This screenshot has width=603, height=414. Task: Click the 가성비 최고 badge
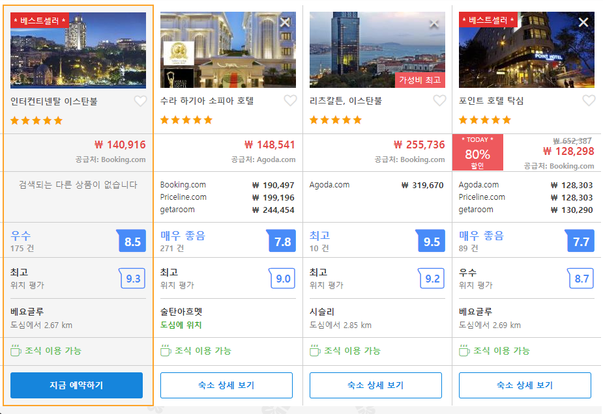coord(420,80)
